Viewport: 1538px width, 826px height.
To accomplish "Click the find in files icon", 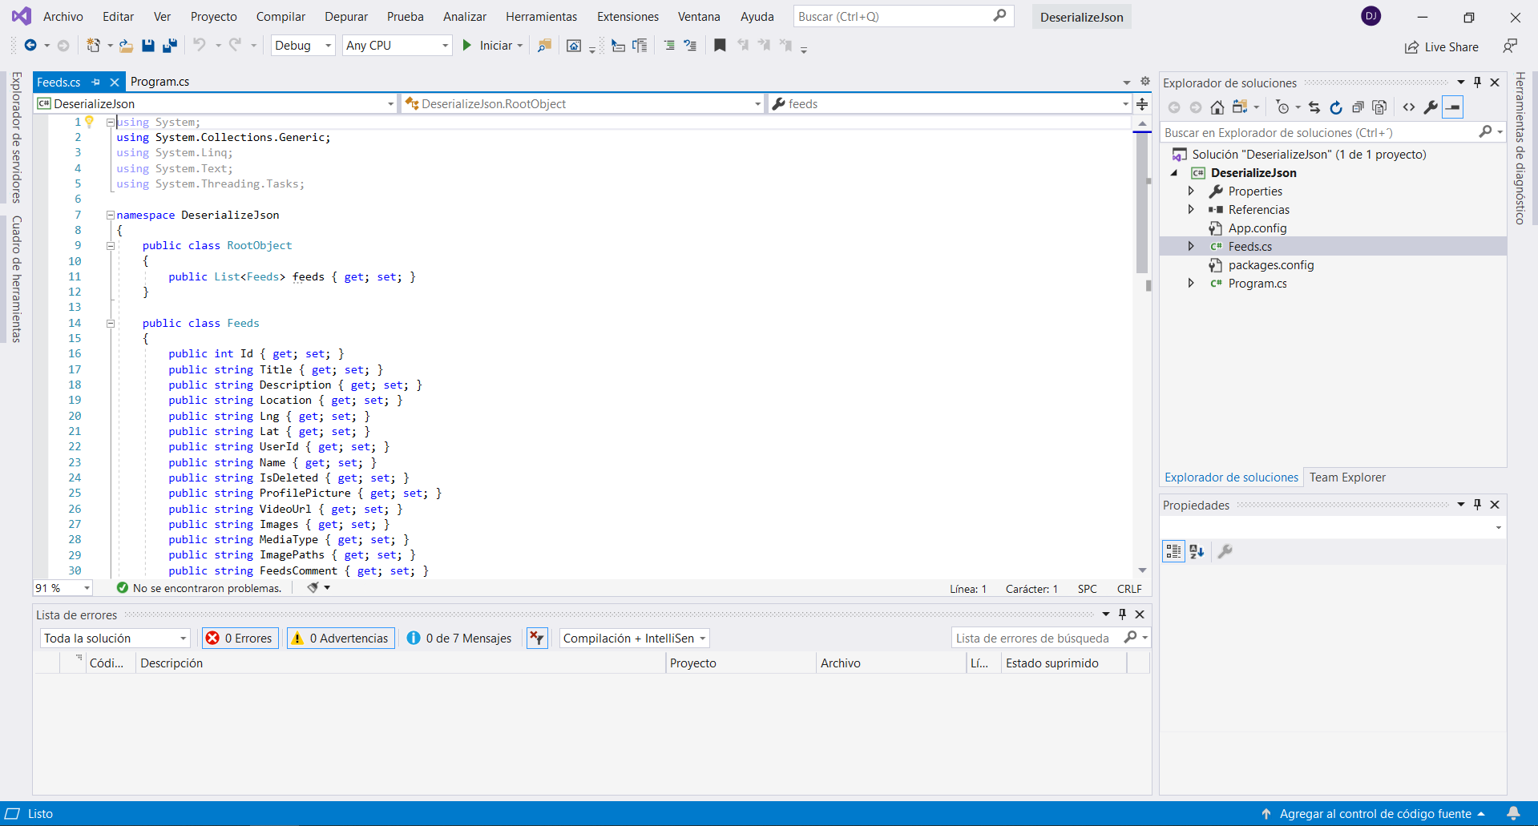I will pyautogui.click(x=544, y=46).
